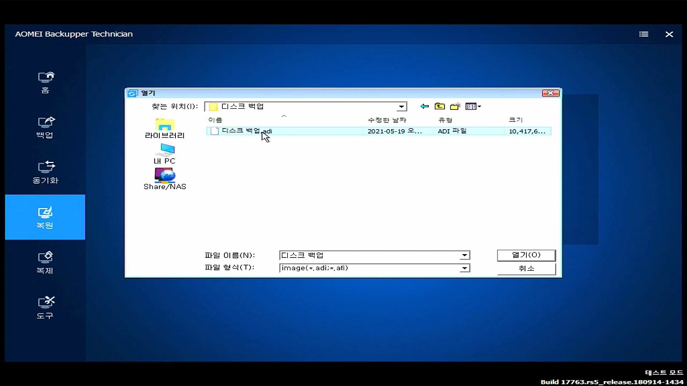Click the ADI 파일 type cell
The image size is (687, 386).
pos(452,131)
